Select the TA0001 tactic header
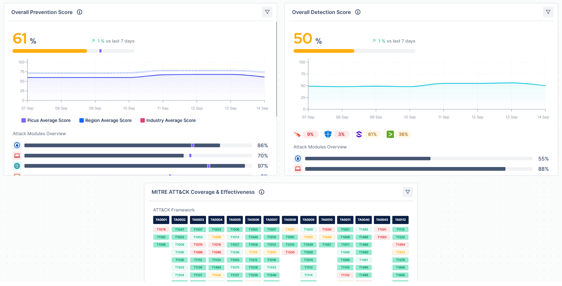The width and height of the screenshot is (562, 286). click(x=161, y=220)
